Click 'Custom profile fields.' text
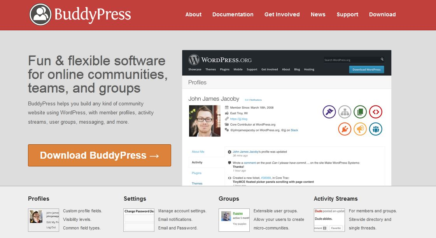The height and width of the screenshot is (238, 436). pyautogui.click(x=82, y=211)
